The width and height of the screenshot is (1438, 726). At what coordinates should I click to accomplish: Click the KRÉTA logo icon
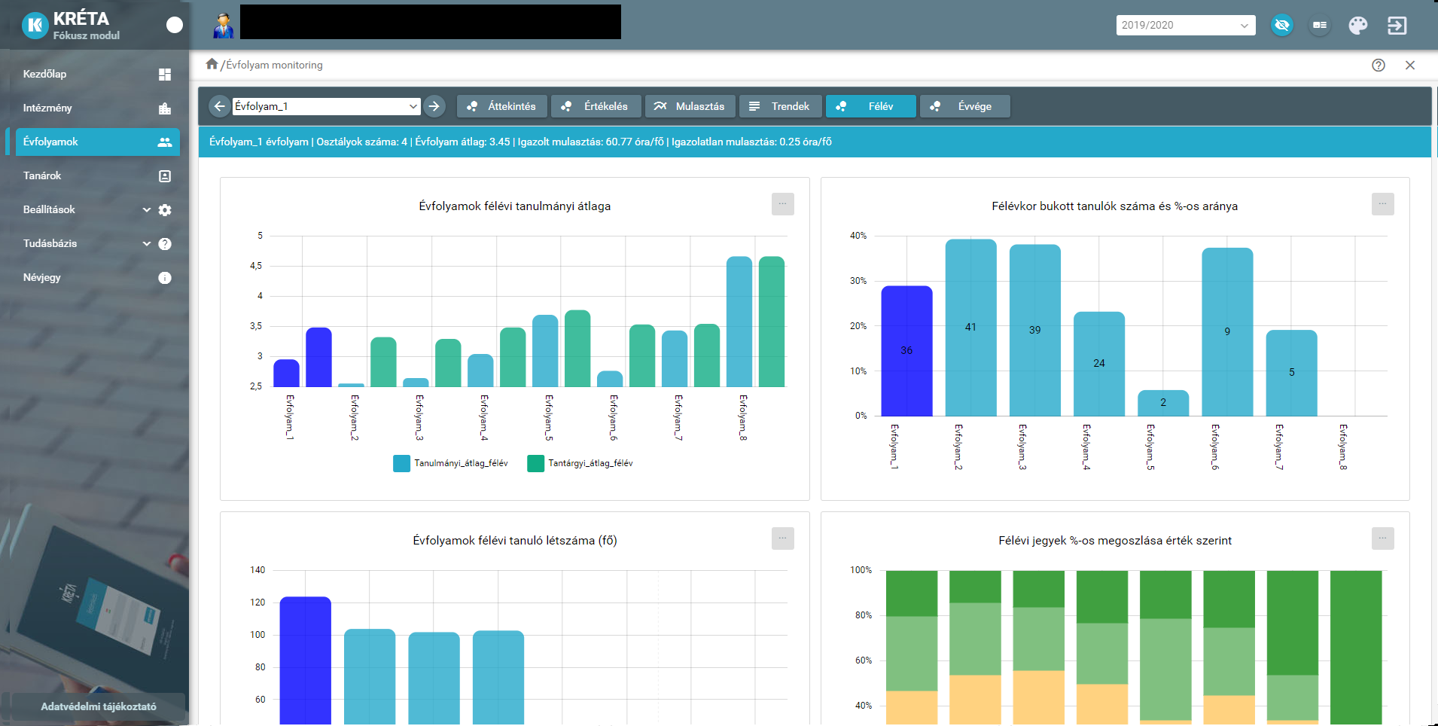[35, 26]
